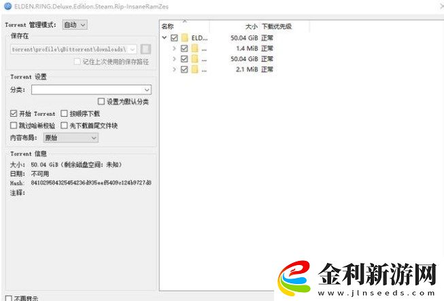Click the folder icon in the second 50.04 GiB row
Image resolution: width=444 pixels, height=301 pixels.
pyautogui.click(x=195, y=59)
